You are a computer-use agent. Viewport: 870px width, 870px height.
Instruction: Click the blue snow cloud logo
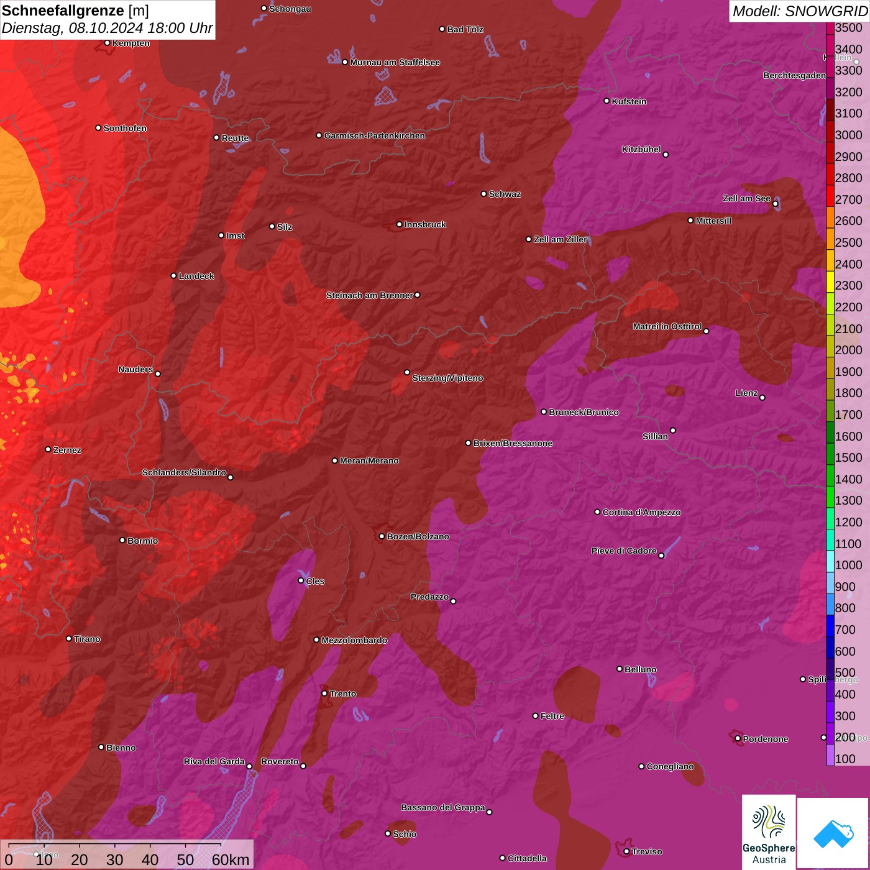833,833
